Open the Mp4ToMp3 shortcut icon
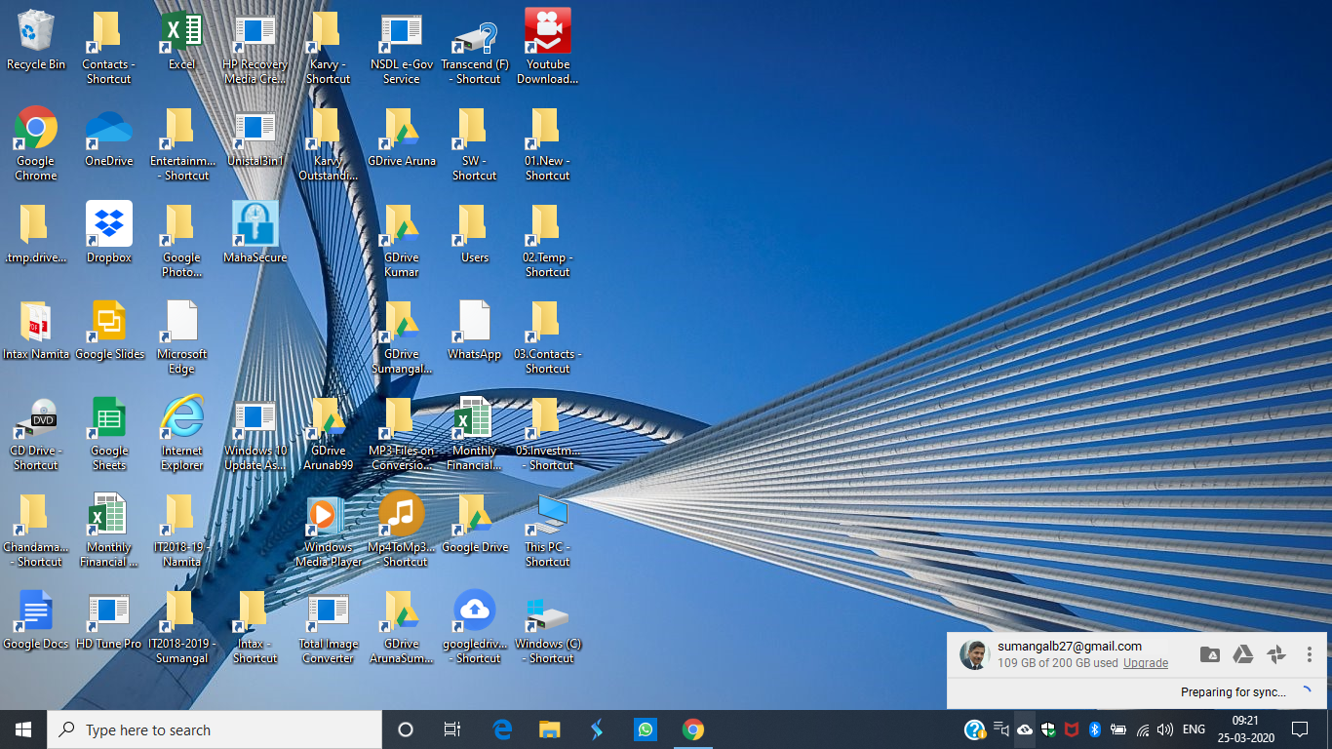1332x749 pixels. coord(402,530)
